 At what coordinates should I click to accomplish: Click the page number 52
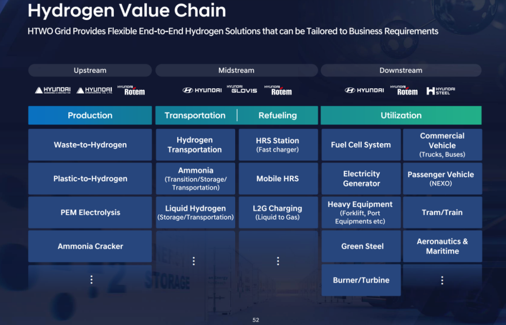click(x=256, y=320)
